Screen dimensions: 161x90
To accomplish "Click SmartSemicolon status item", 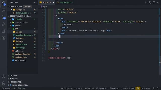I will pyautogui.click(x=128, y=88).
